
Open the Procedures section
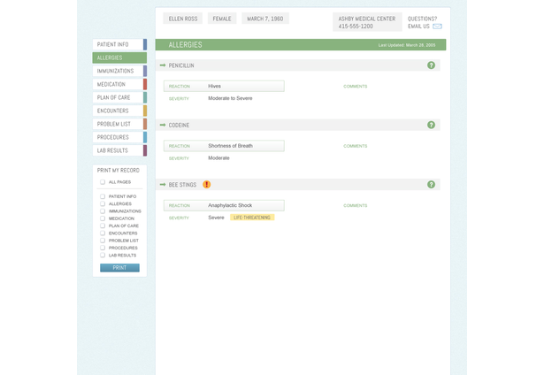coord(119,137)
